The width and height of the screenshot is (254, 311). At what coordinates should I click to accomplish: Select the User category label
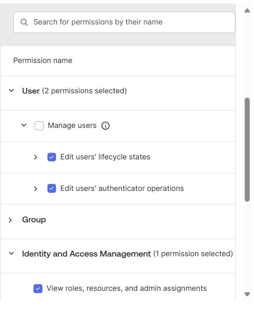coord(31,91)
